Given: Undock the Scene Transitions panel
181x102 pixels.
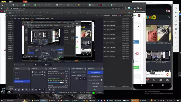Looking at the screenshot, I should [x=85, y=69].
